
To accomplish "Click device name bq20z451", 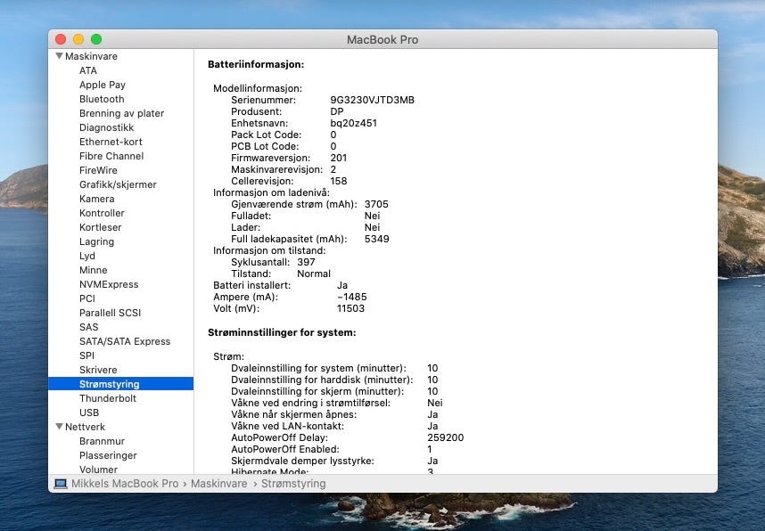I will click(354, 123).
